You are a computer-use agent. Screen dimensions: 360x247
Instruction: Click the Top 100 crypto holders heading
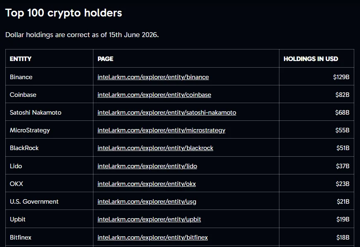click(x=64, y=13)
